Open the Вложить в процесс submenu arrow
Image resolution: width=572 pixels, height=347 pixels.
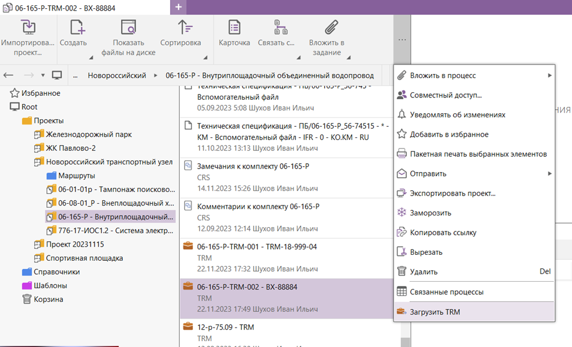[549, 75]
